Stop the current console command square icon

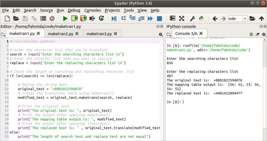click(251, 34)
